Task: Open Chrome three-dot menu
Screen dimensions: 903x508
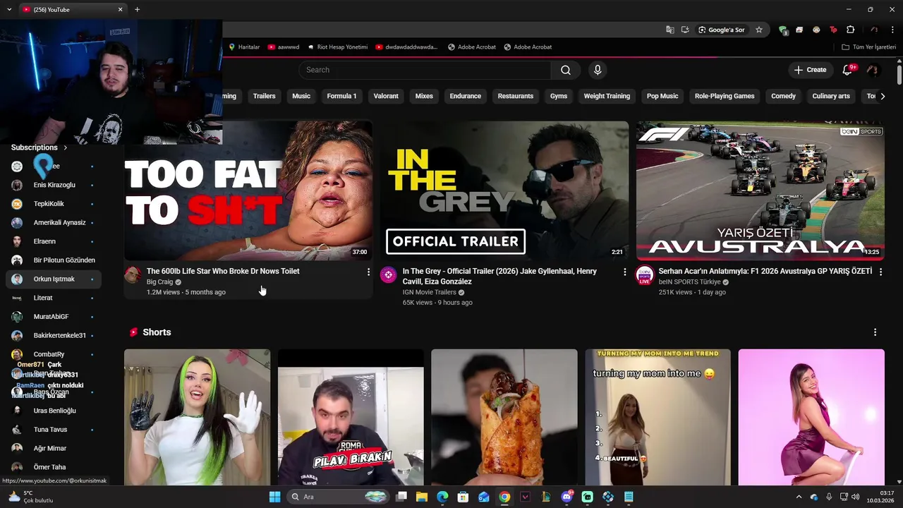Action: tap(892, 30)
